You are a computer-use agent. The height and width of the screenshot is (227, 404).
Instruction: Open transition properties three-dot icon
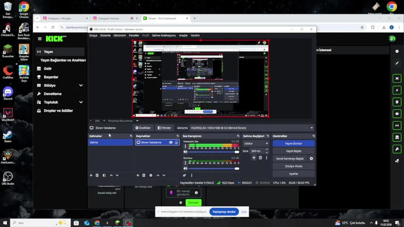pyautogui.click(x=266, y=158)
